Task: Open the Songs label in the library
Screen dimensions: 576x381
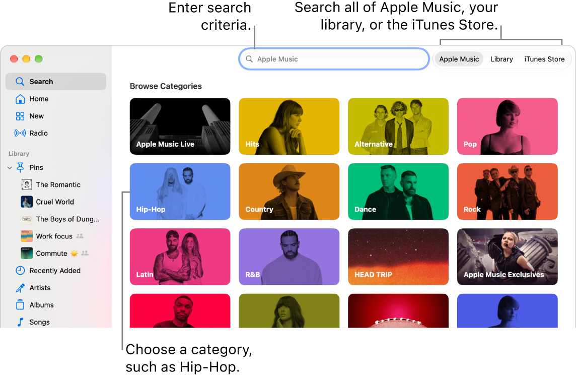Action: tap(39, 322)
